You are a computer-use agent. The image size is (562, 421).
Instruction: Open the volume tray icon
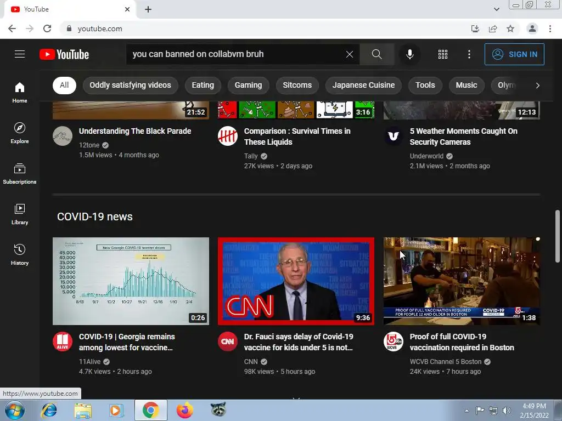(x=507, y=411)
